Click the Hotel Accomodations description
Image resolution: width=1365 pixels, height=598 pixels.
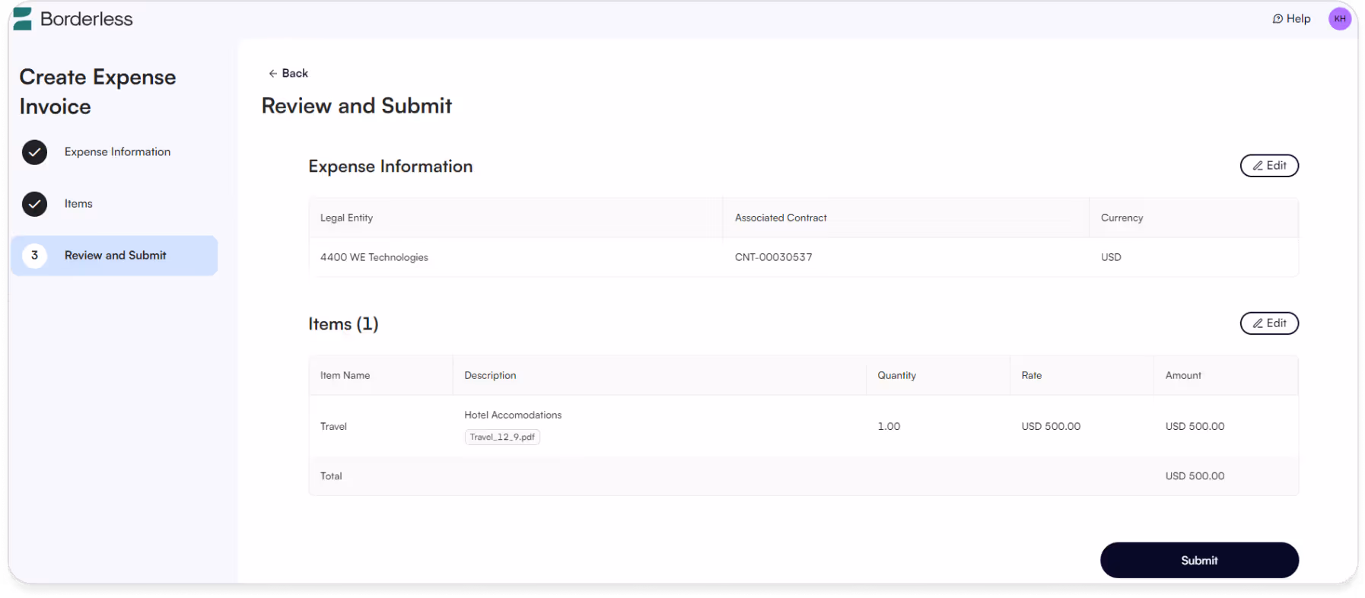pyautogui.click(x=513, y=415)
